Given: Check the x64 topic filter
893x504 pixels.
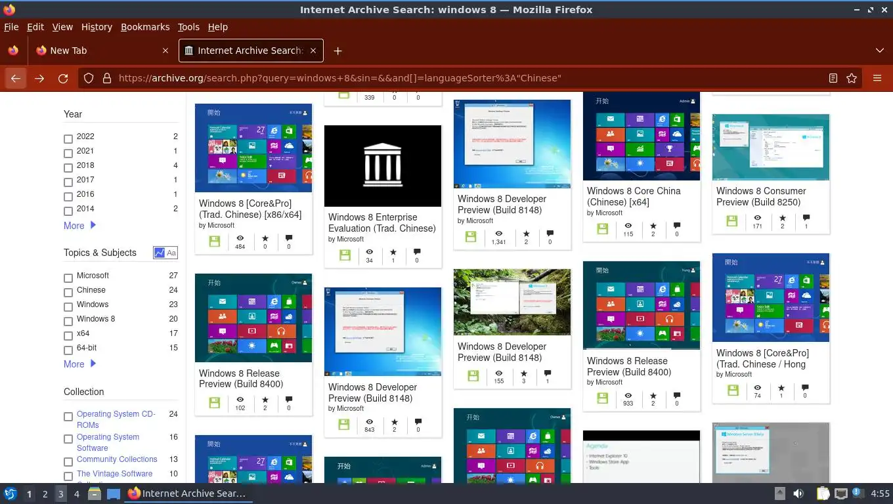Looking at the screenshot, I should click(68, 335).
